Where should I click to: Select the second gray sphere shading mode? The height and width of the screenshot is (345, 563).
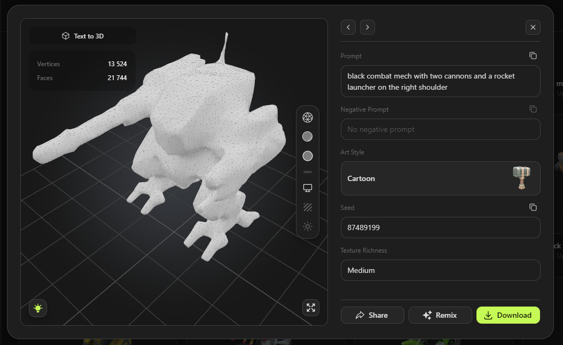point(307,156)
